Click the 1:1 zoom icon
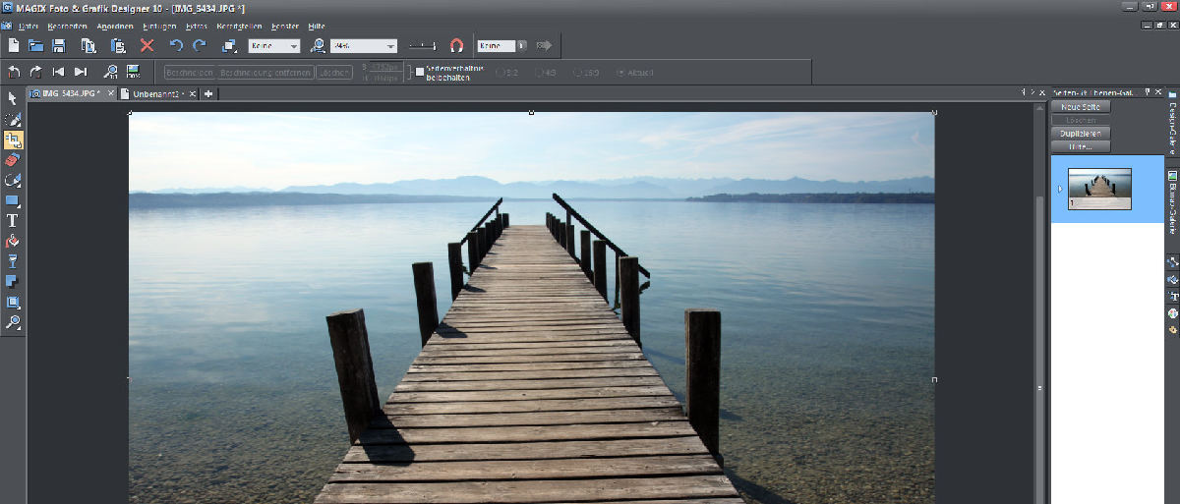The width and height of the screenshot is (1180, 504). [111, 72]
